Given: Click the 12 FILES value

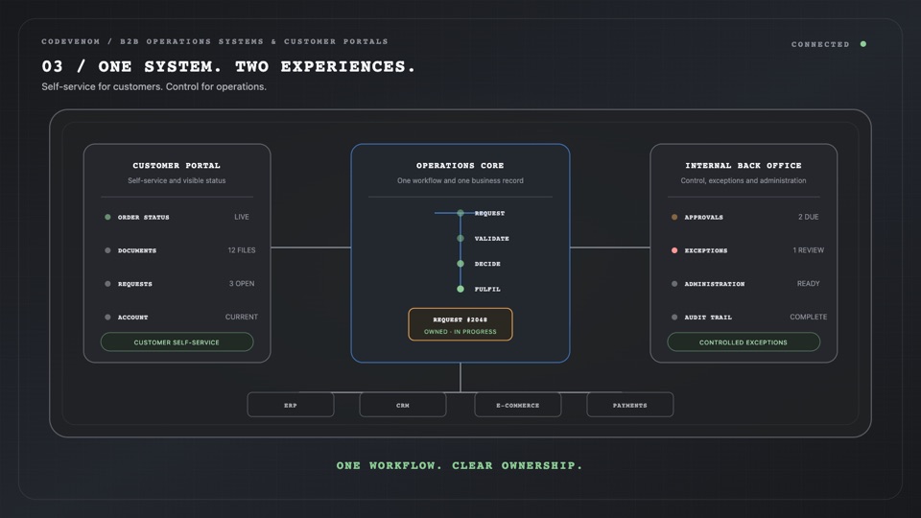Looking at the screenshot, I should (x=242, y=250).
